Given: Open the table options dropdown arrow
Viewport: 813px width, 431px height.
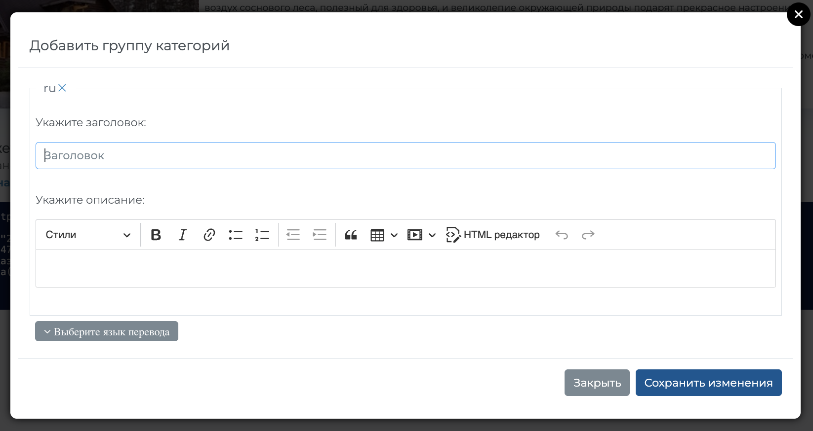Looking at the screenshot, I should coord(394,235).
